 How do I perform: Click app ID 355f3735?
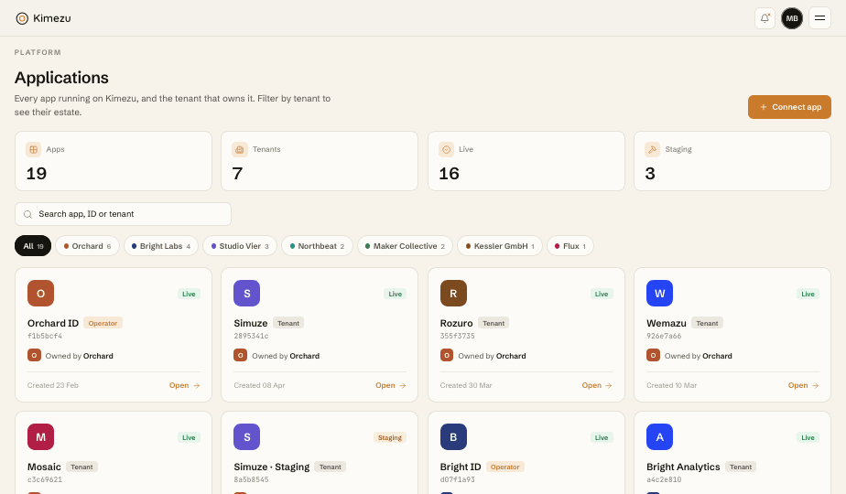(458, 336)
